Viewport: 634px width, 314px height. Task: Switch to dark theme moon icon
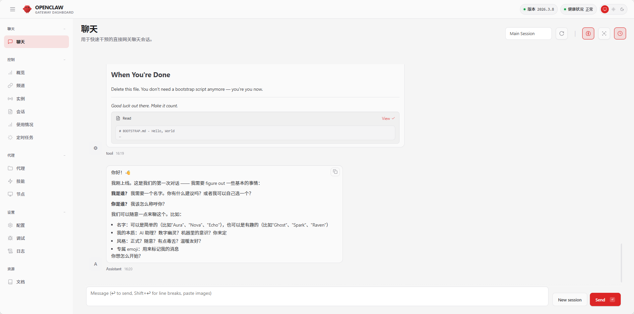[x=622, y=9]
